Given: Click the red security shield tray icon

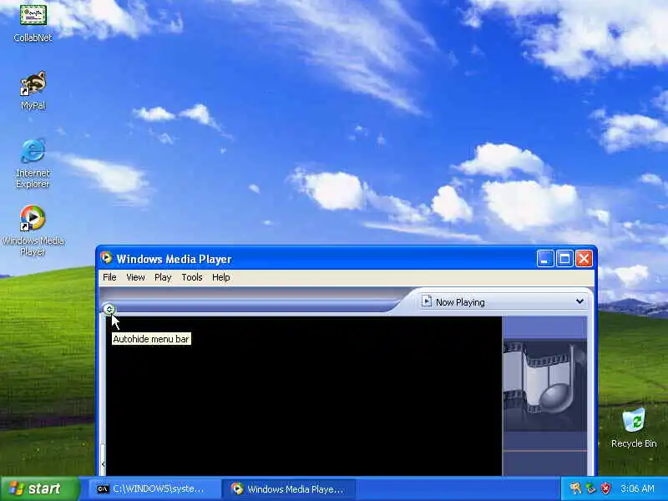Looking at the screenshot, I should click(x=606, y=488).
